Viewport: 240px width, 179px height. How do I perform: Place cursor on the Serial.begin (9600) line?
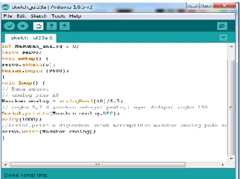(35, 71)
